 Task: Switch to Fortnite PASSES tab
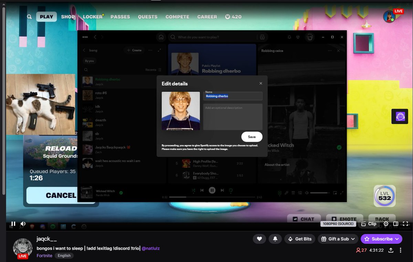(120, 17)
